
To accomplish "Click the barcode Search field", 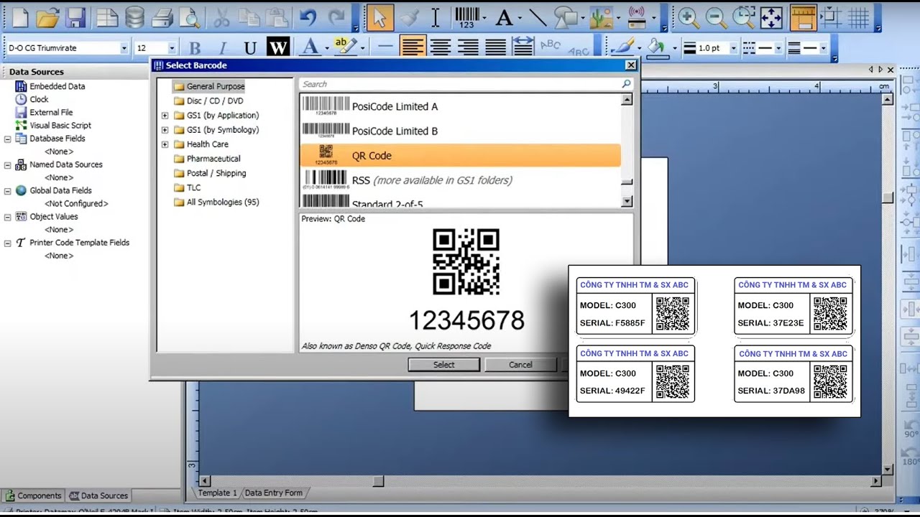I will [466, 84].
